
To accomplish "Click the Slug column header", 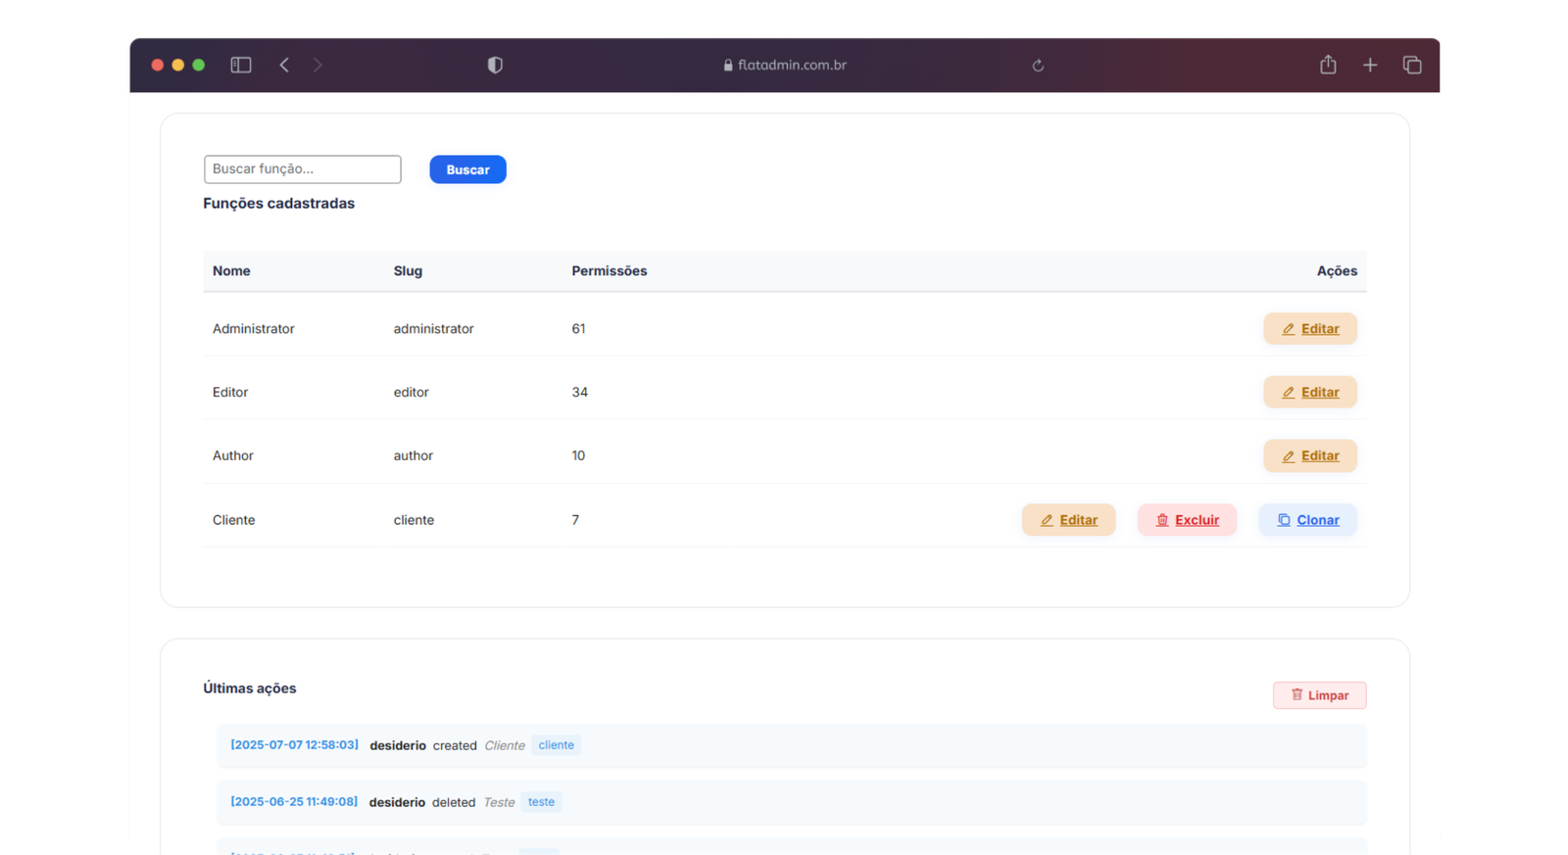I will (x=408, y=271).
